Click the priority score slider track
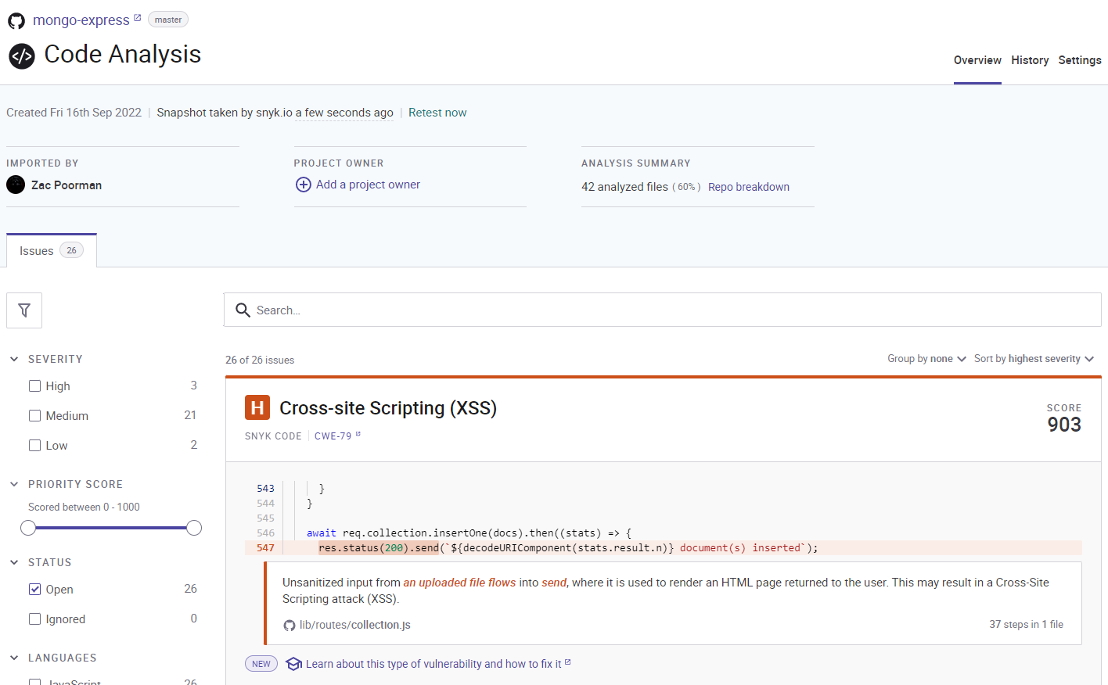Image resolution: width=1108 pixels, height=685 pixels. coord(111,528)
